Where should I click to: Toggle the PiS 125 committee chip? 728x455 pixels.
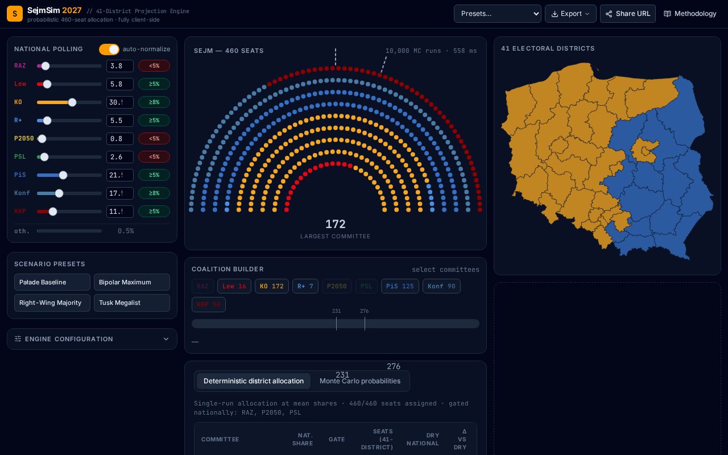[400, 287]
